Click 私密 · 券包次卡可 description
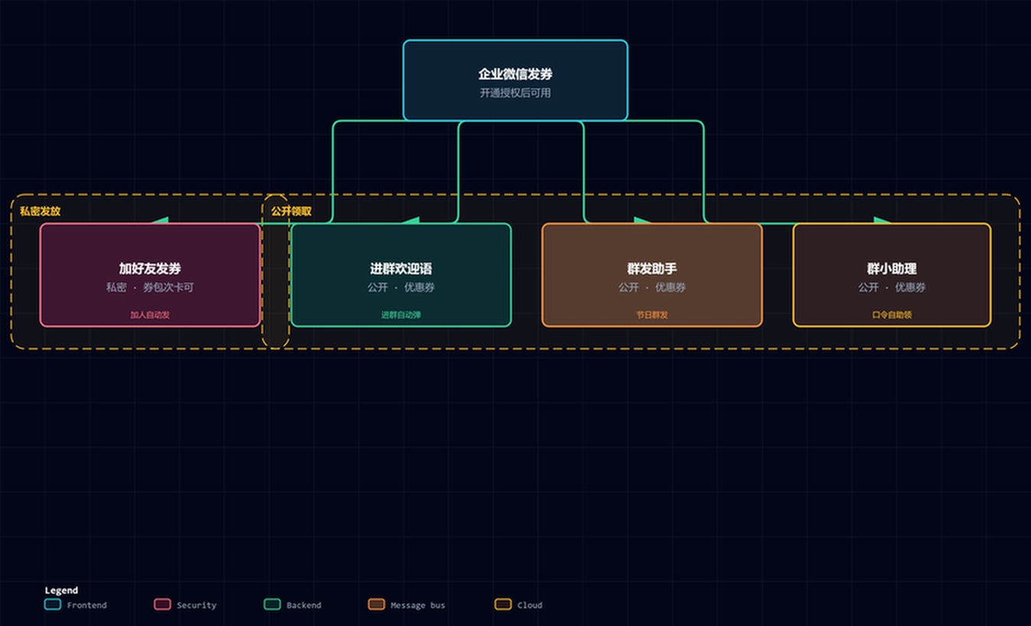This screenshot has width=1031, height=626. 150,287
